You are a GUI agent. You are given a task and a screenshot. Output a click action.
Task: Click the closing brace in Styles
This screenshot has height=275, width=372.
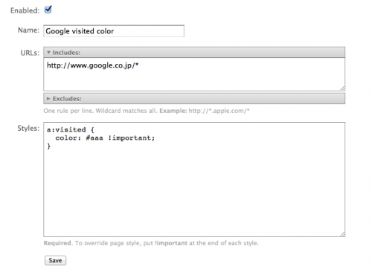[48, 146]
